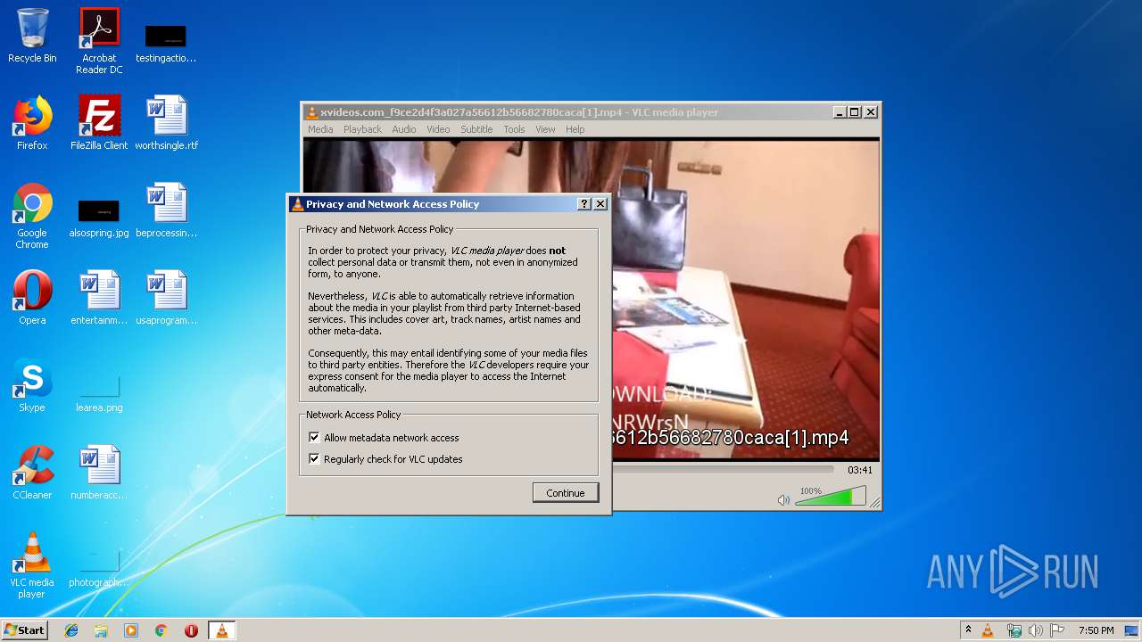Launch Acrobat Reader DC shortcut
The image size is (1142, 642).
tap(99, 40)
